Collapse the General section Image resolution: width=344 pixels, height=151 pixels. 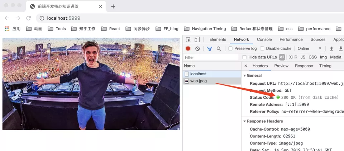[245, 75]
